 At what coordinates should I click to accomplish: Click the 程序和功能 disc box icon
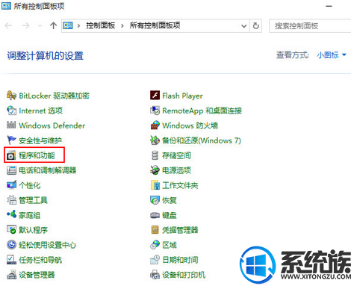11,155
